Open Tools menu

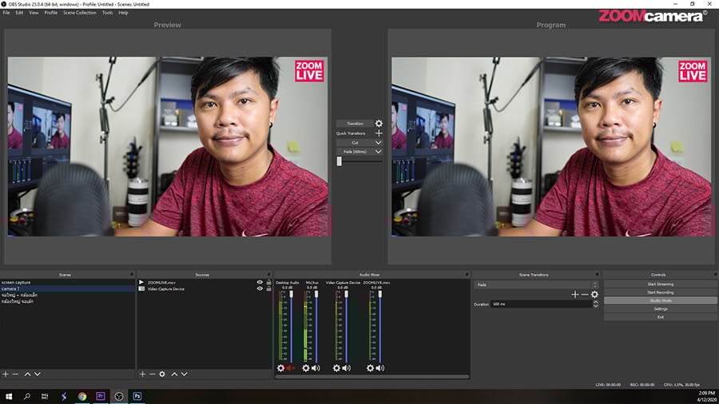(x=107, y=13)
